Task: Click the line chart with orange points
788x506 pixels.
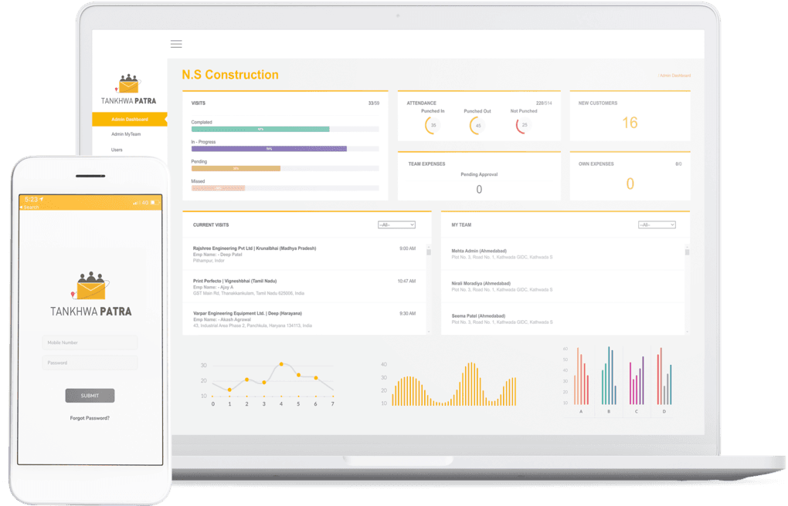Action: coord(268,383)
